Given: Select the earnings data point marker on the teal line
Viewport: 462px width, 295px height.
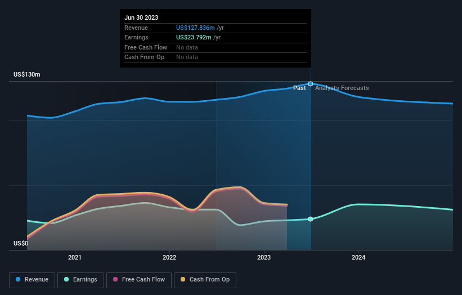Looking at the screenshot, I should coord(311,219).
